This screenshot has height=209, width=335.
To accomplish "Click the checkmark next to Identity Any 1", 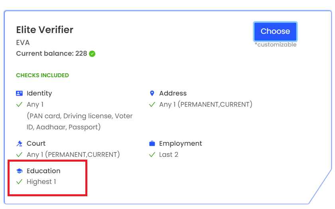I will (20, 104).
